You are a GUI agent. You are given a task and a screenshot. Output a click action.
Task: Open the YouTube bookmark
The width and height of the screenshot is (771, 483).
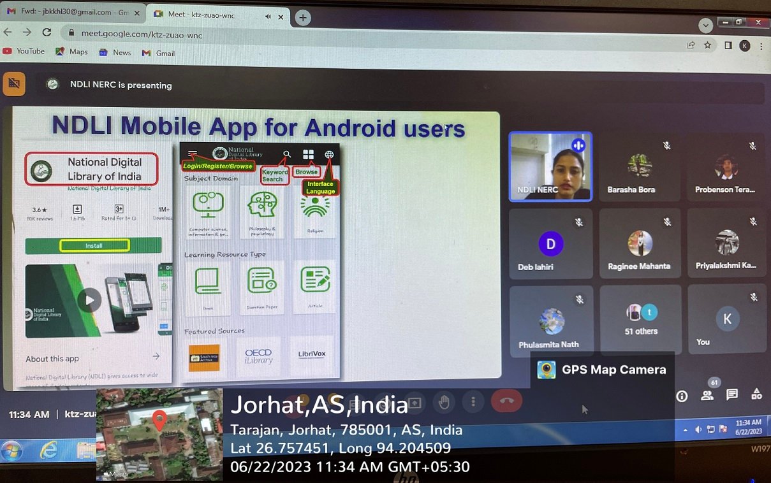pos(24,51)
